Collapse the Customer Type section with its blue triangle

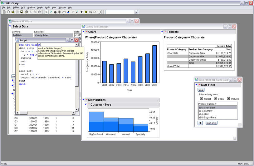click(86, 104)
